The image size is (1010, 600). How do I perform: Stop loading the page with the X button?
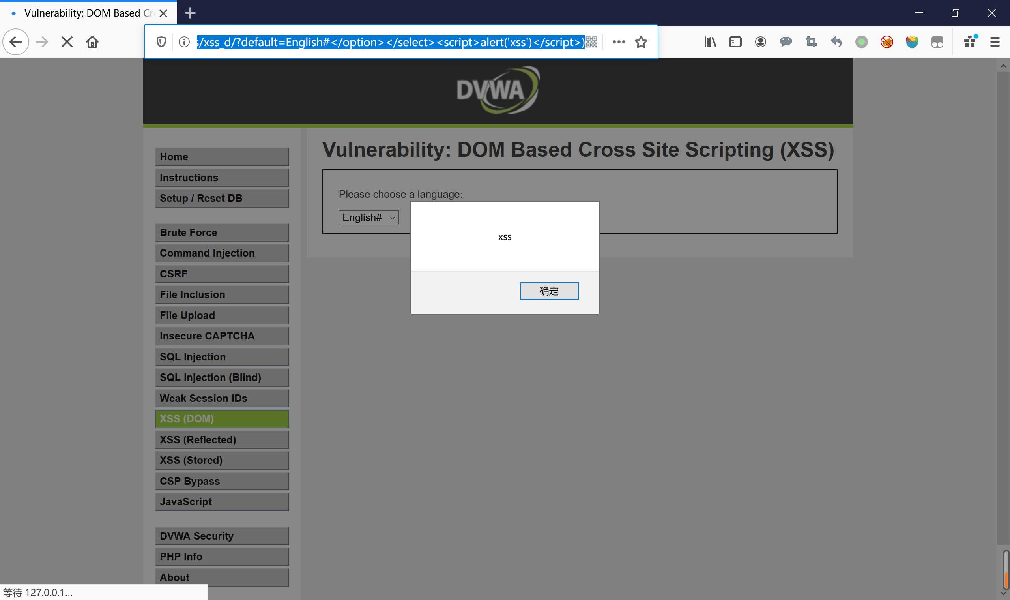pyautogui.click(x=67, y=41)
